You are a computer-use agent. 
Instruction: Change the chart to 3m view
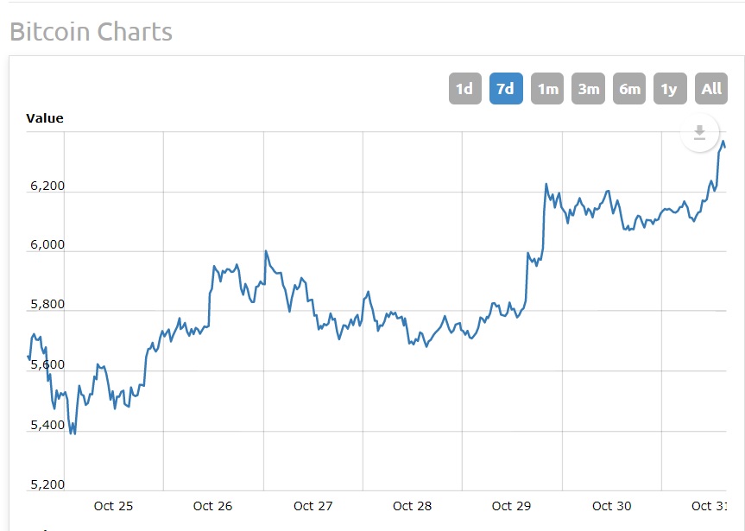(x=589, y=89)
